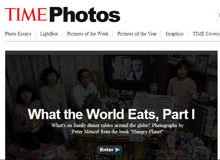Click the red TIME logo
Screen dimensions: 220x160
(x=26, y=15)
